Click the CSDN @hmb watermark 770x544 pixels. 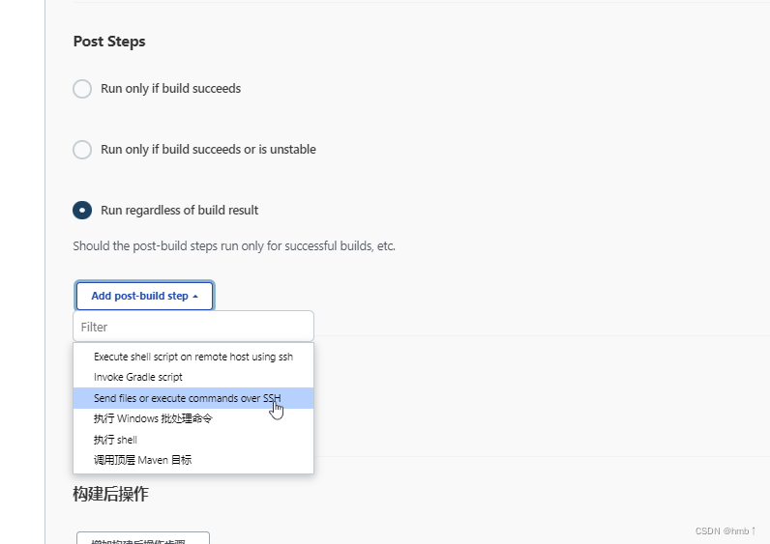(x=726, y=531)
